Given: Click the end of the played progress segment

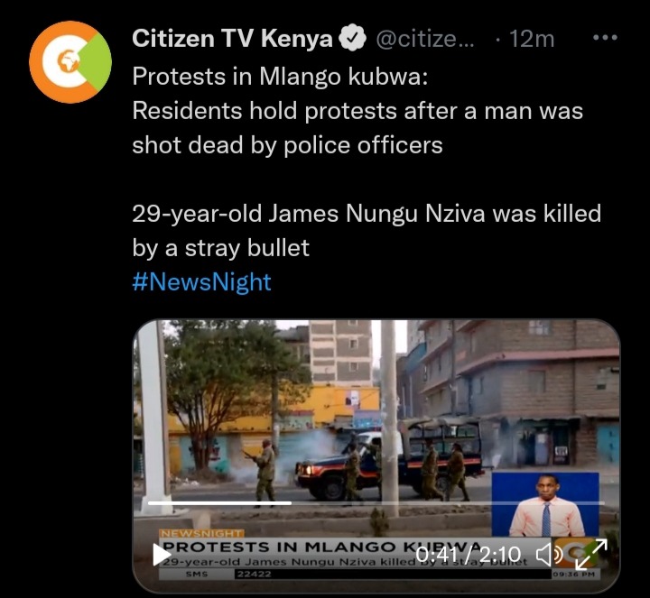Looking at the screenshot, I should tap(291, 503).
